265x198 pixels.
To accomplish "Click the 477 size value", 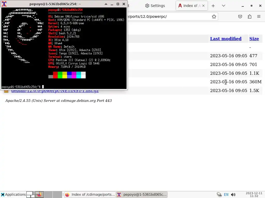I will coord(253,56).
